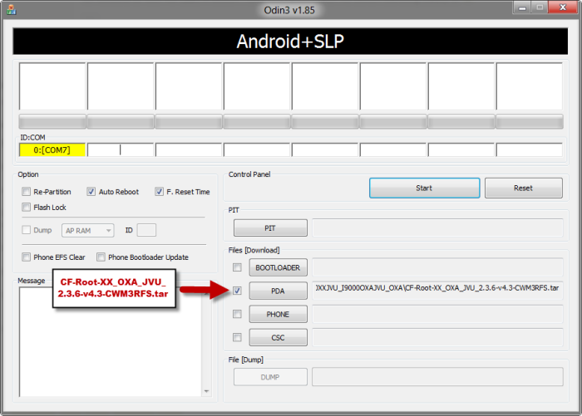Viewport: 582px width, 416px height.
Task: Click the Android+SLP banner
Action: (290, 42)
